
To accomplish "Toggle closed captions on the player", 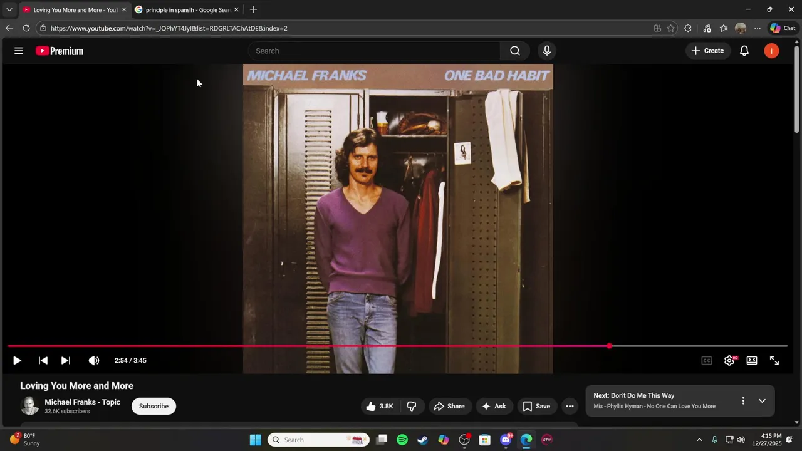I will pyautogui.click(x=707, y=360).
